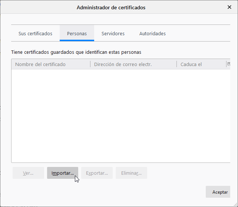Sort by Nombre del certificado column
238x207 pixels.
[51, 64]
